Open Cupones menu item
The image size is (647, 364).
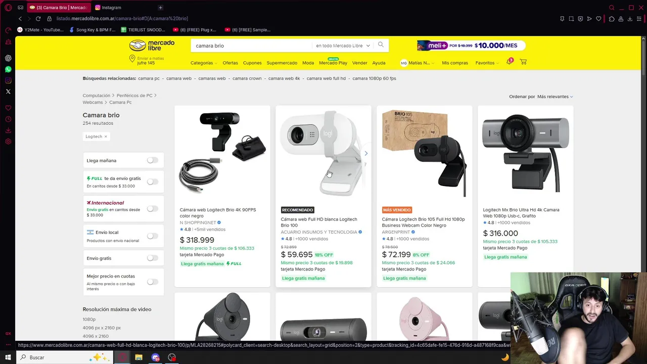[x=252, y=63]
